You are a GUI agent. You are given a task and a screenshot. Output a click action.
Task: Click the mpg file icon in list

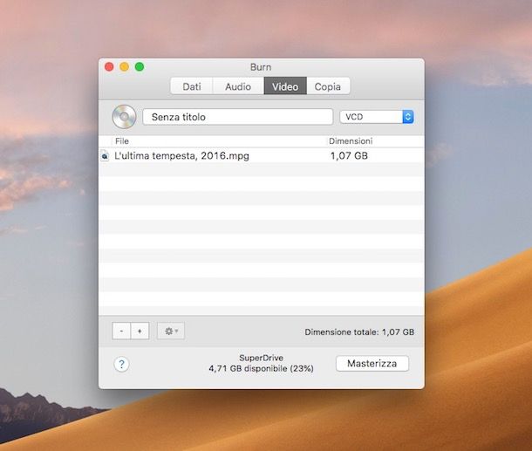pos(105,156)
